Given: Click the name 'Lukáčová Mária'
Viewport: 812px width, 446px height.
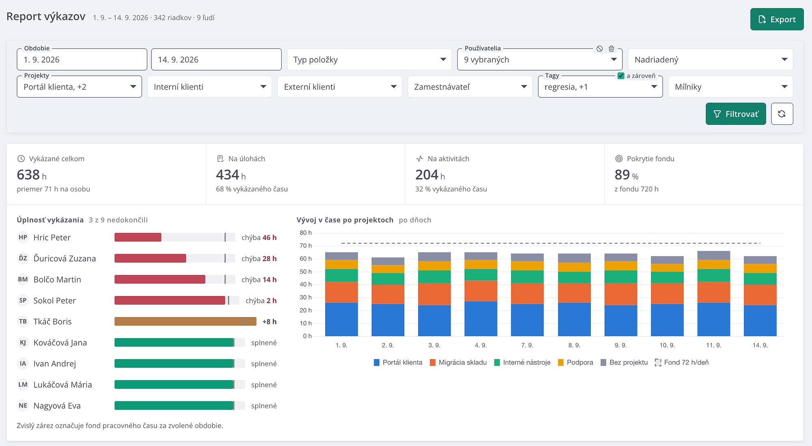Looking at the screenshot, I should pyautogui.click(x=63, y=385).
